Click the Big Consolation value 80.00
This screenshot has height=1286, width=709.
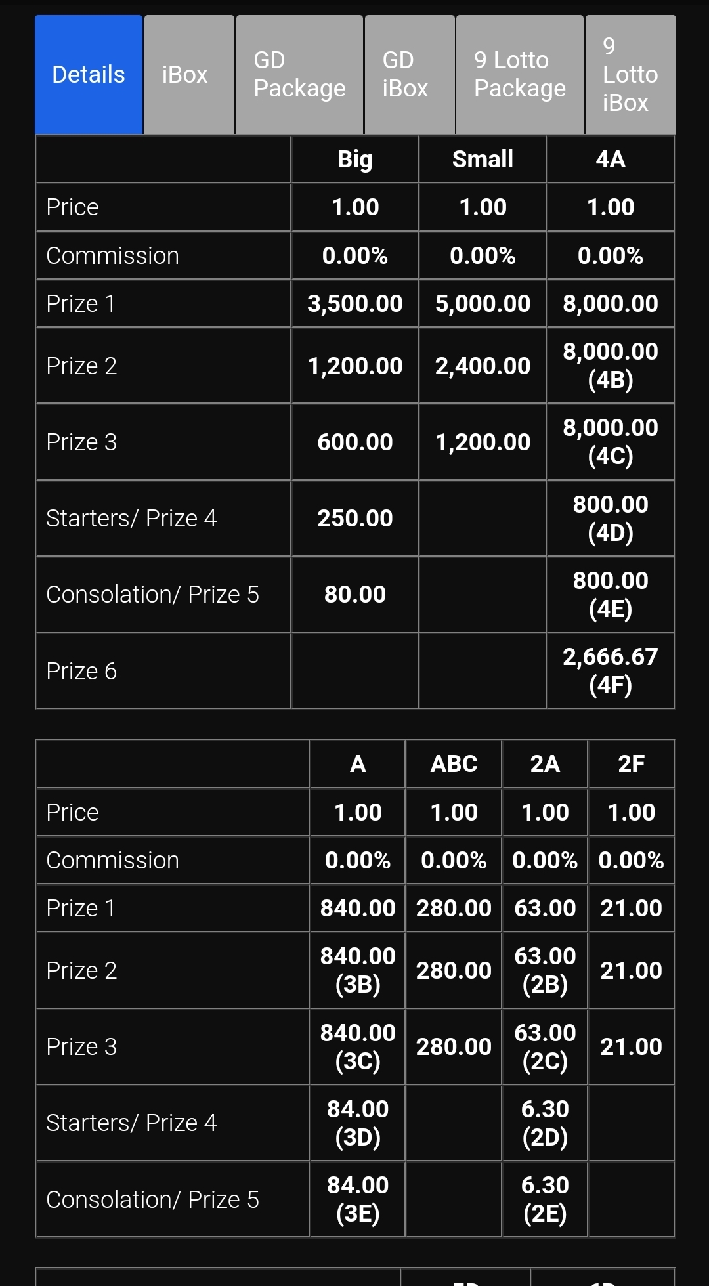(x=354, y=595)
